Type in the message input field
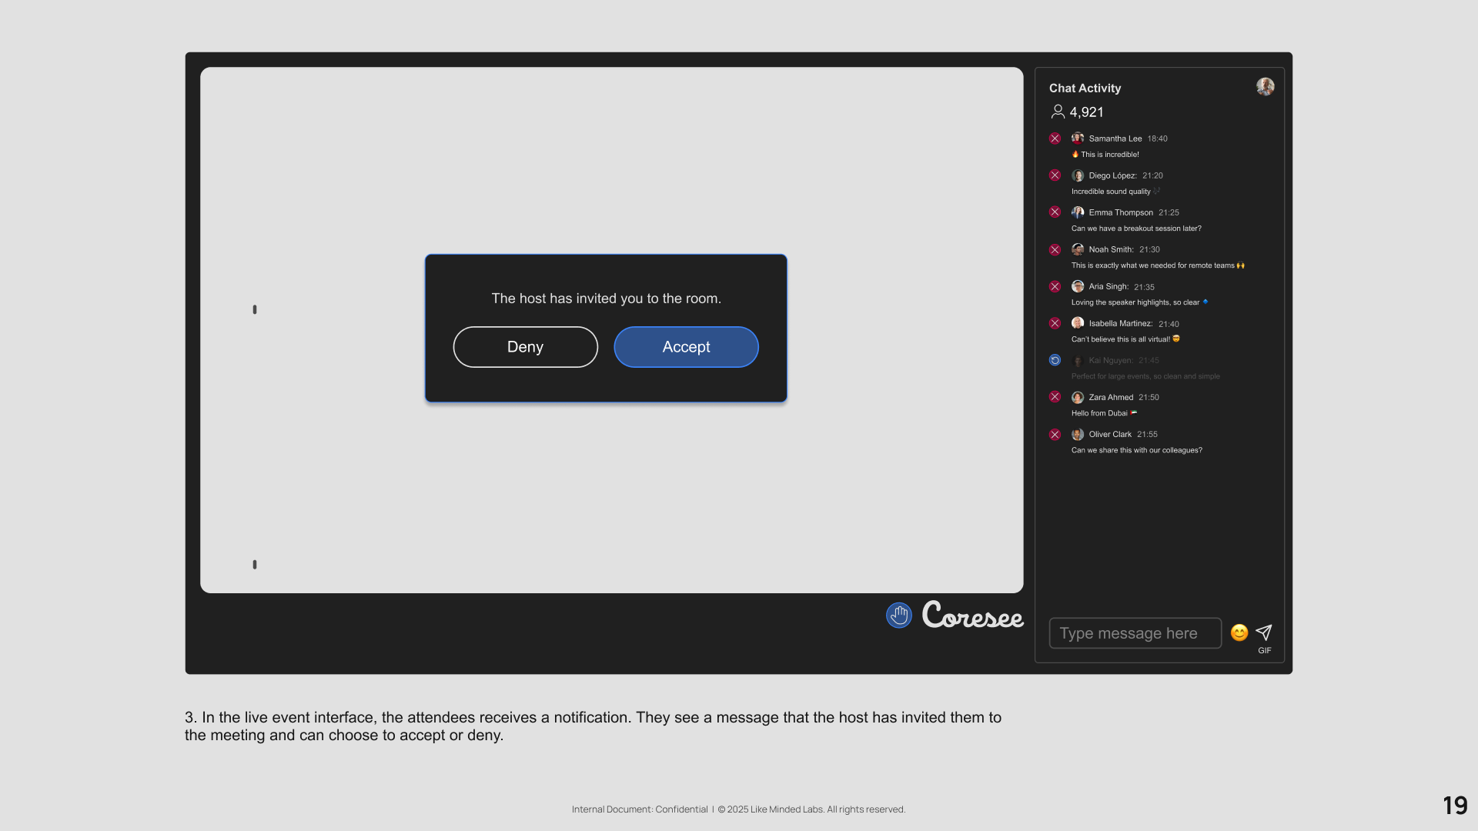Viewport: 1478px width, 831px height. tap(1135, 633)
